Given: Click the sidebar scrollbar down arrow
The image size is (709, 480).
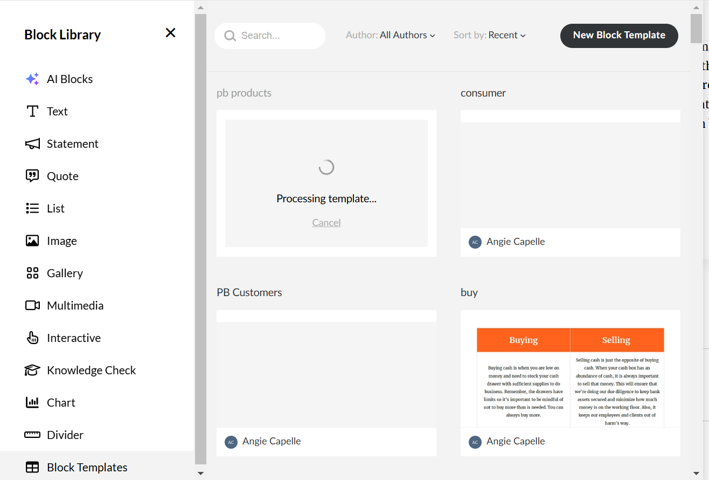Looking at the screenshot, I should tap(200, 474).
